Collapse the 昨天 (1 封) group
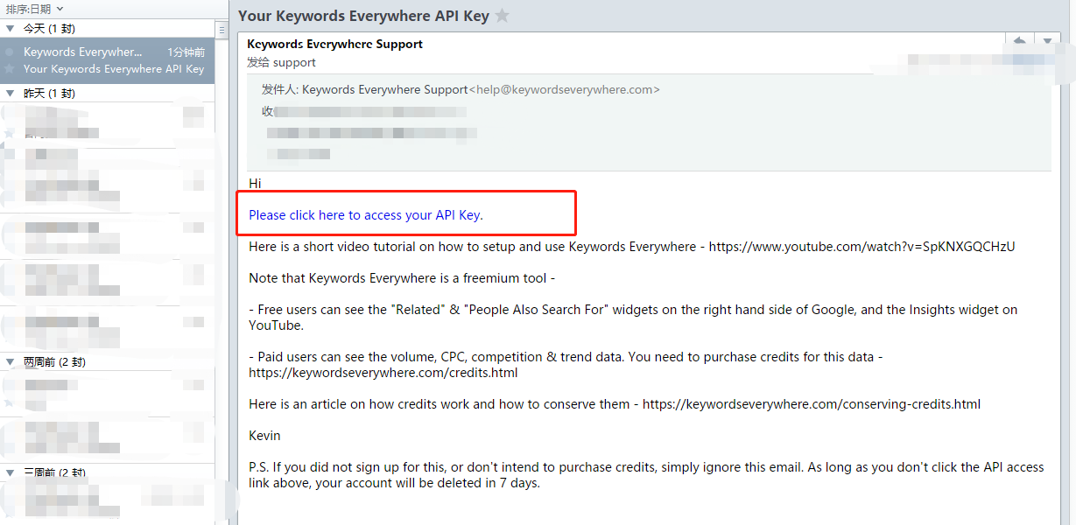This screenshot has height=525, width=1076. click(10, 93)
